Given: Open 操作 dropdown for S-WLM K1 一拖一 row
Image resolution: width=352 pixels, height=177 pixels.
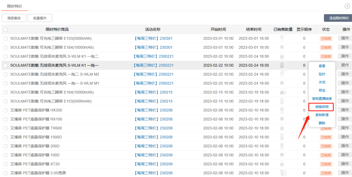Looking at the screenshot, I should 345,65.
